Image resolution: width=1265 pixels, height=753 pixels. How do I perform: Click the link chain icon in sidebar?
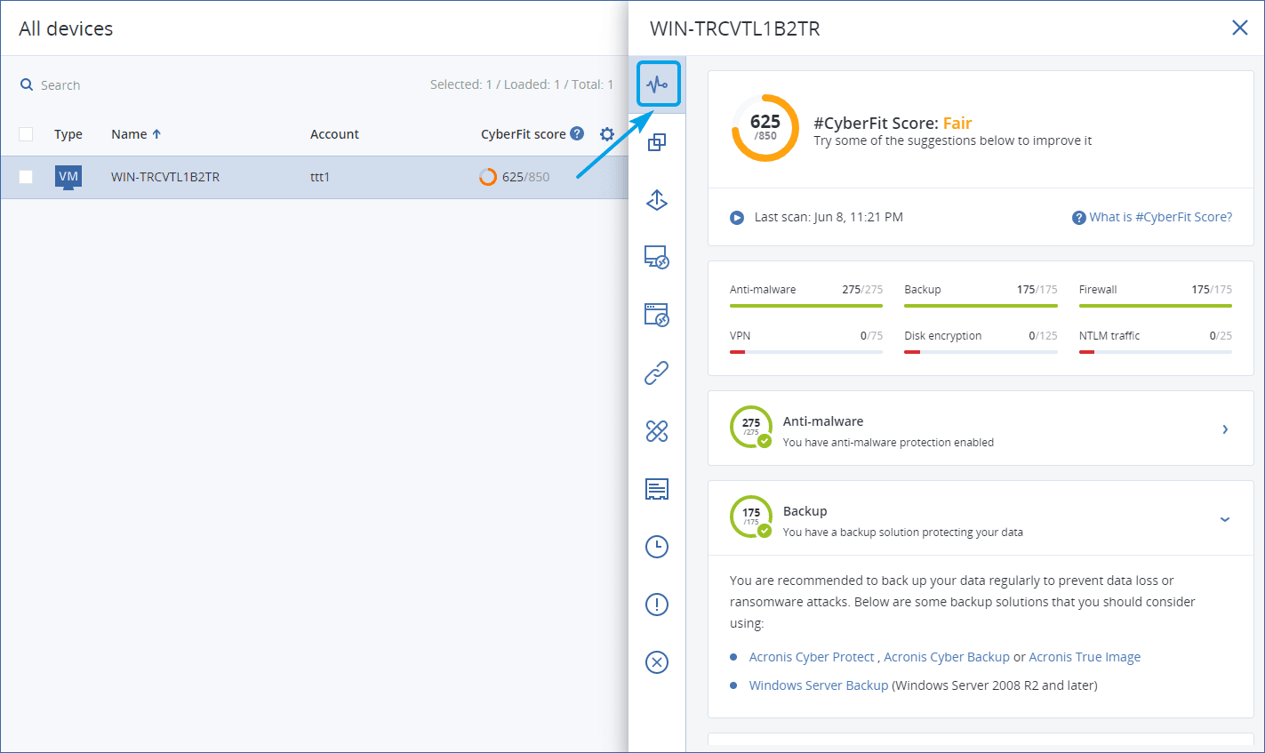657,373
